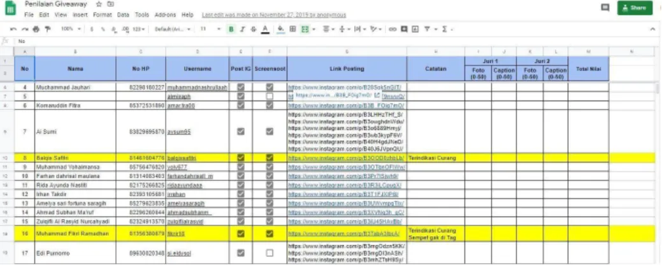This screenshot has height=265, width=662.
Task: Apply strikethrough formatting
Action: [x=254, y=29]
